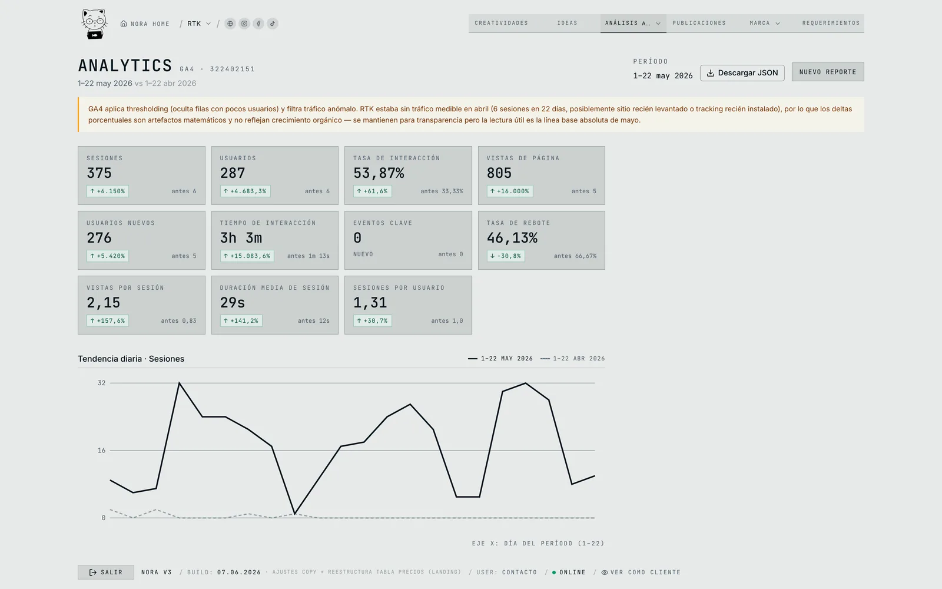The height and width of the screenshot is (589, 942).
Task: Go to Nora Home via house icon
Action: 124,24
